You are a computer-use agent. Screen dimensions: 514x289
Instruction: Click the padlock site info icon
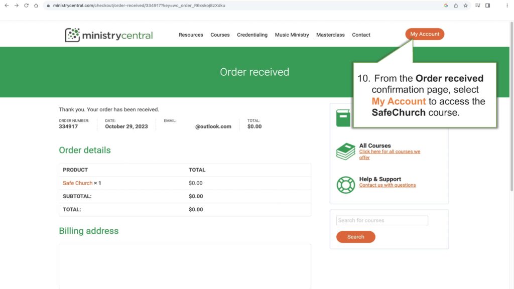[48, 6]
